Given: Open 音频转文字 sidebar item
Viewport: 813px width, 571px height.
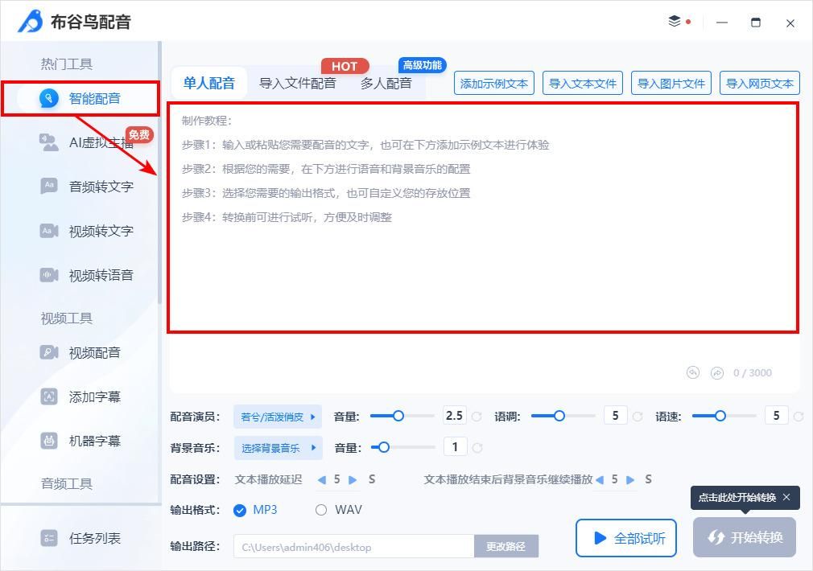Looking at the screenshot, I should click(86, 187).
